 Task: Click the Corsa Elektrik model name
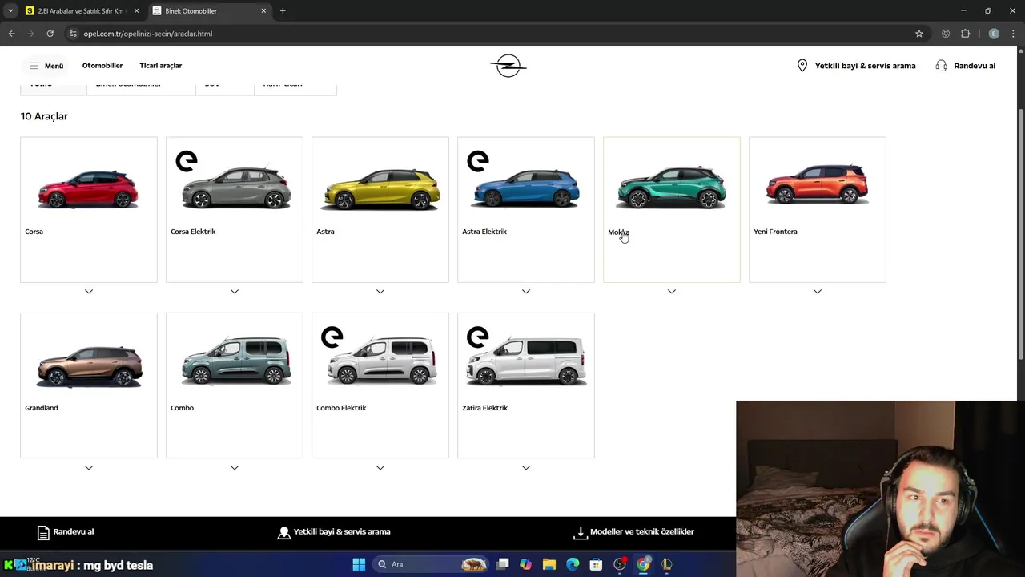pos(193,232)
